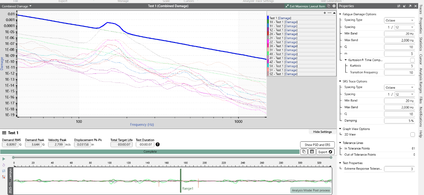This screenshot has width=424, height=195.
Task: Click the Test Duration time field
Action: [145, 145]
